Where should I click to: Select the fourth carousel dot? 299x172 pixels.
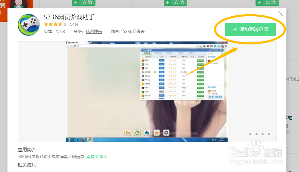(x=263, y=134)
